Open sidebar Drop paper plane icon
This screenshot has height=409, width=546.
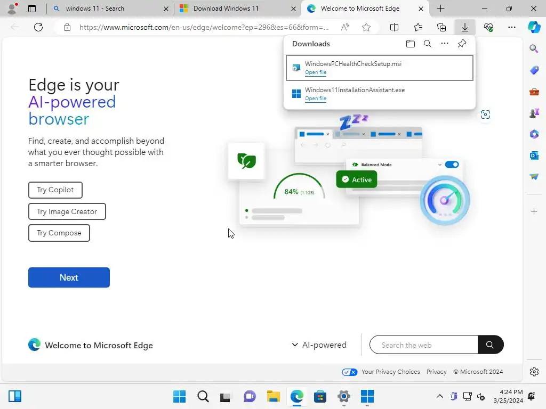pos(534,177)
